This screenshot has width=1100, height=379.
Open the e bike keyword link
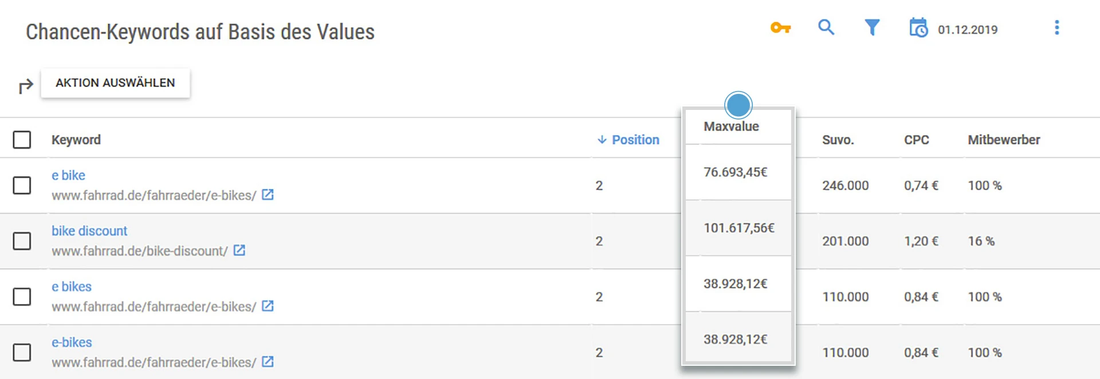pyautogui.click(x=68, y=175)
